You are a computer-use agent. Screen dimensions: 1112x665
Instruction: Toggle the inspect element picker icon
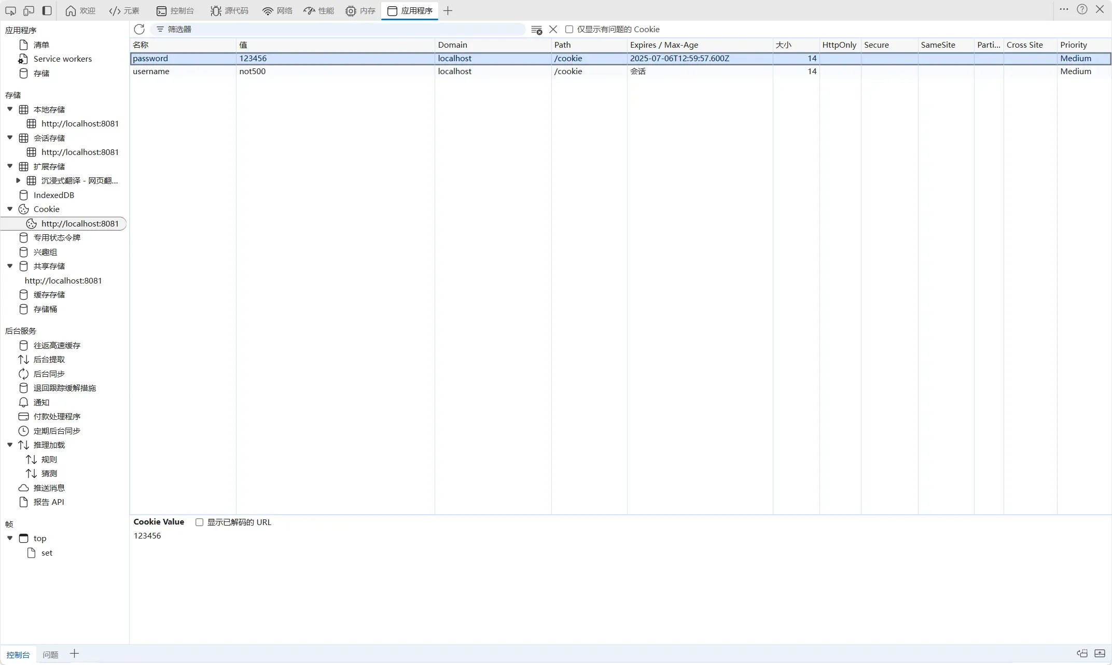click(x=10, y=10)
